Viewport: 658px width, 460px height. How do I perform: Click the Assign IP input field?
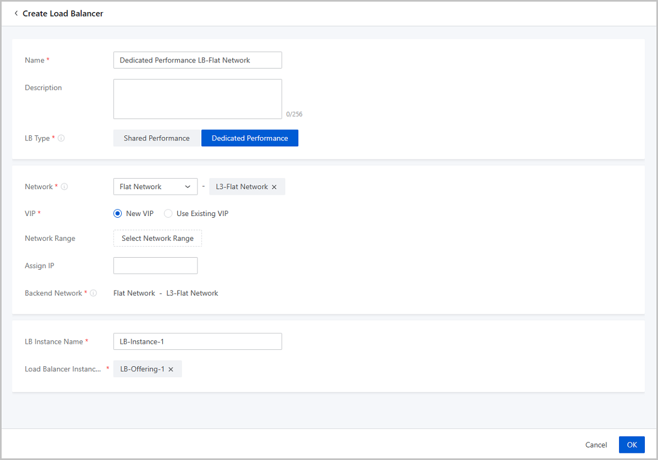pos(155,266)
